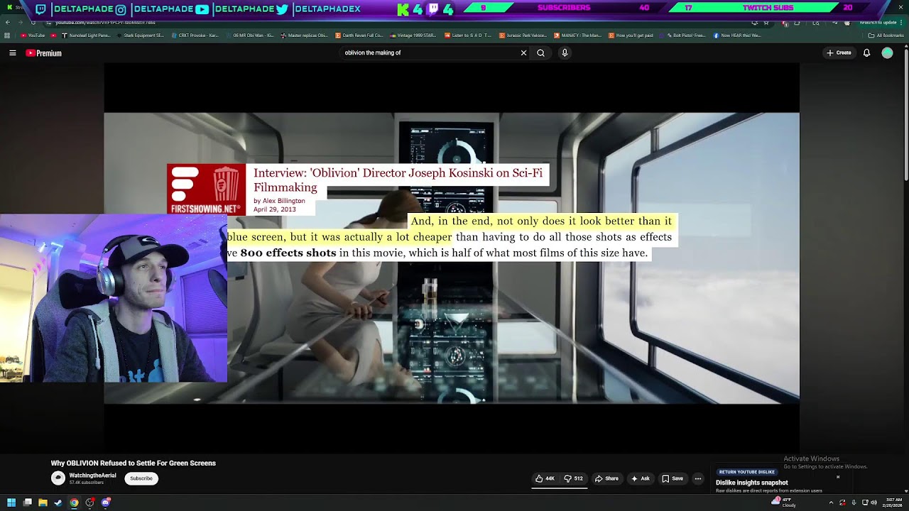Click the search magnifier button
This screenshot has width=909, height=511.
coord(541,53)
